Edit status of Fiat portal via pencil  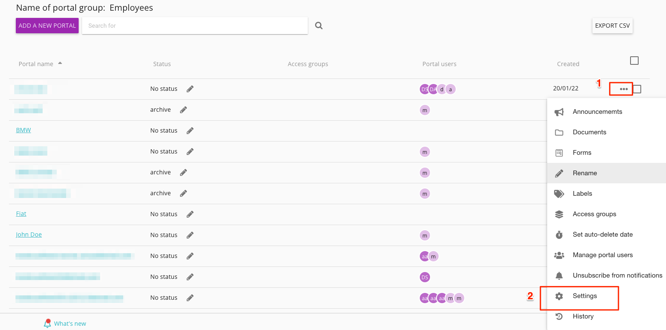tap(190, 214)
